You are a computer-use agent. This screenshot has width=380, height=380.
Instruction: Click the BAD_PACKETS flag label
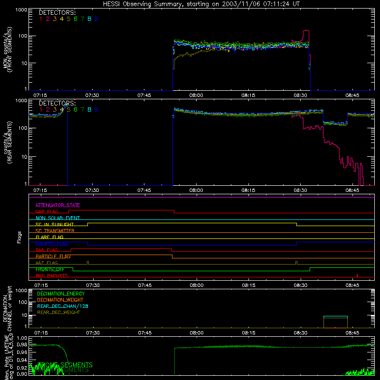pos(52,275)
